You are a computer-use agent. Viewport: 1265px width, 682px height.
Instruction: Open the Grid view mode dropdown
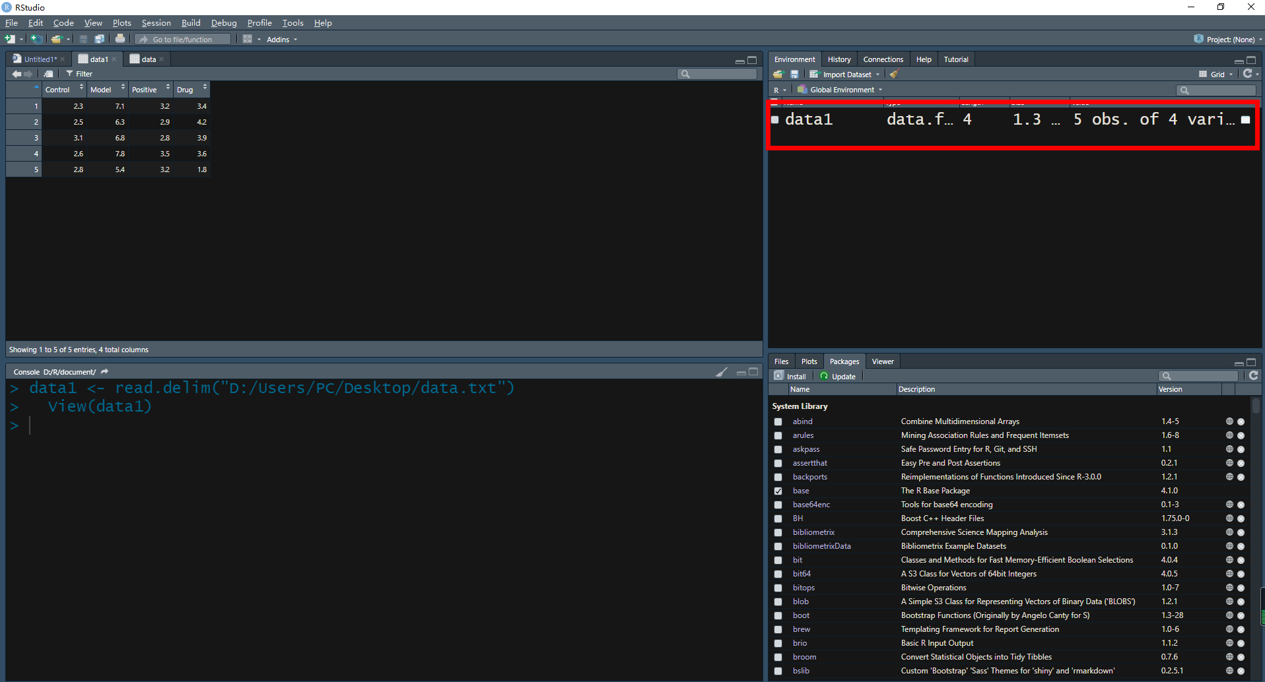point(1217,75)
